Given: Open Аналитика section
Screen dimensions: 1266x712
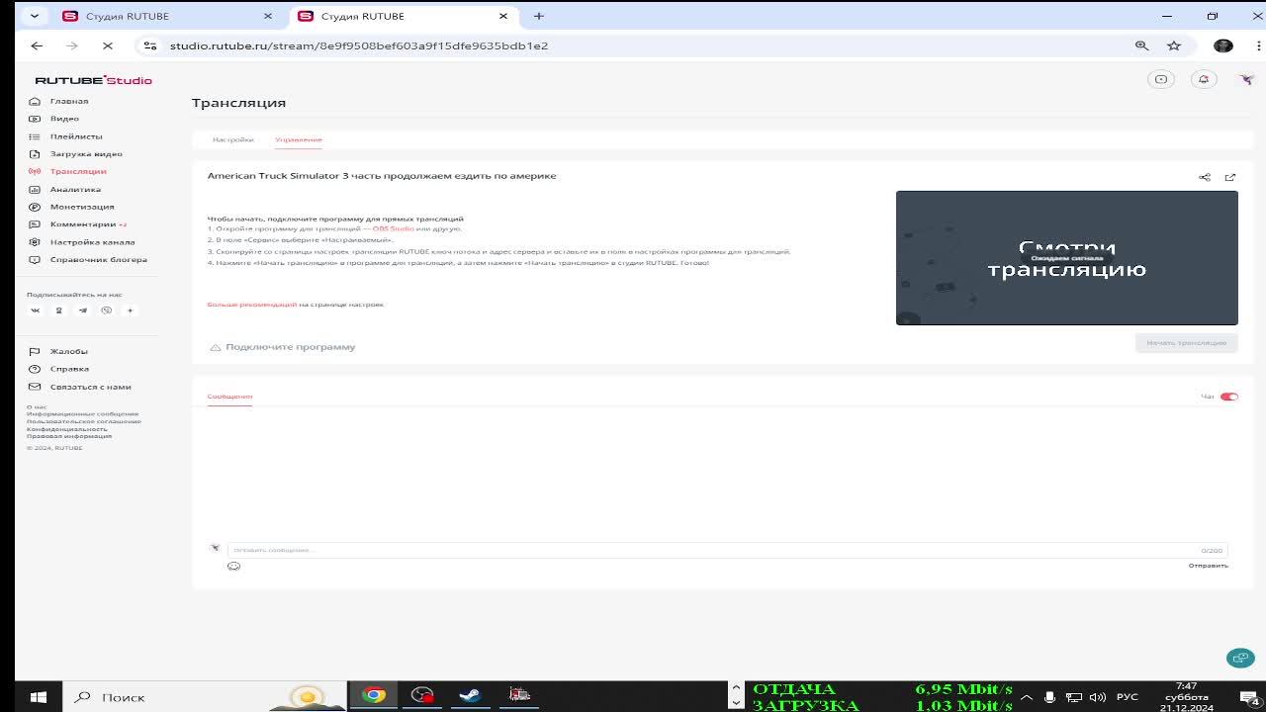Looking at the screenshot, I should [75, 189].
